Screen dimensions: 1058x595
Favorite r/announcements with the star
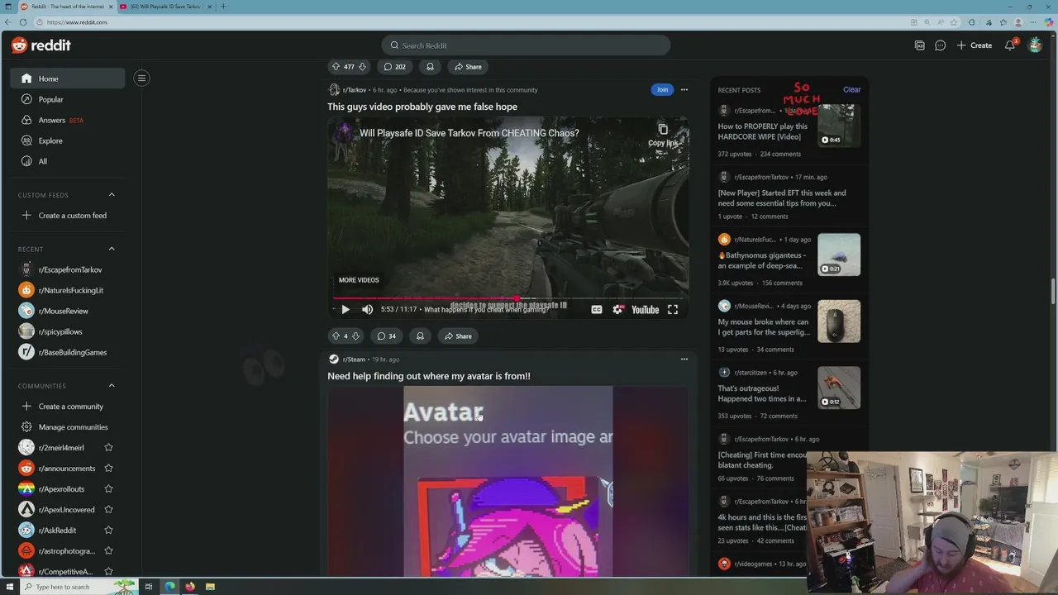pyautogui.click(x=108, y=469)
